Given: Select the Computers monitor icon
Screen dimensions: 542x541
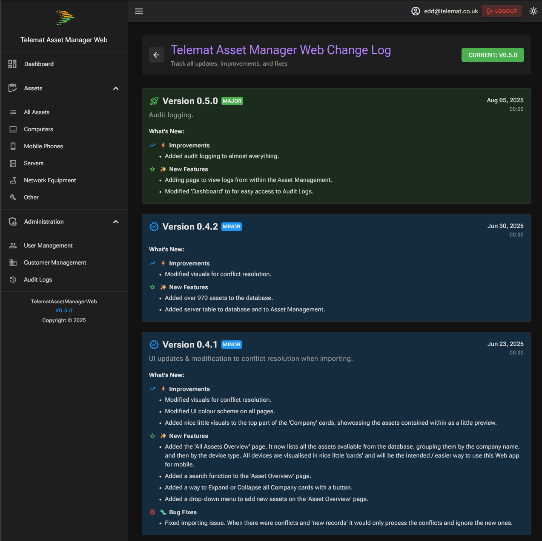Looking at the screenshot, I should (13, 129).
